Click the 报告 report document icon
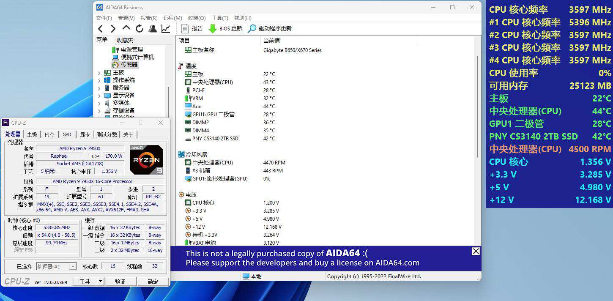This screenshot has width=613, height=301. coord(185,29)
